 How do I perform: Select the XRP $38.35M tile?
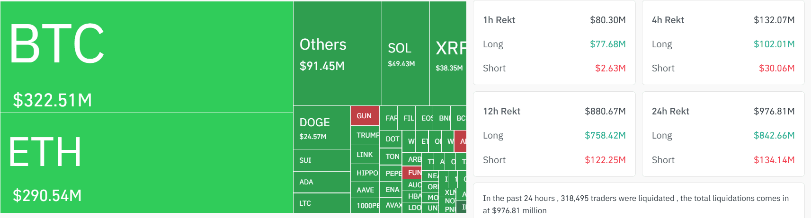point(448,53)
